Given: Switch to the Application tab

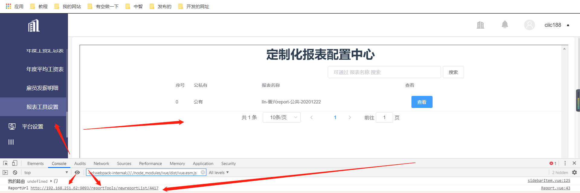Looking at the screenshot, I should (x=203, y=163).
